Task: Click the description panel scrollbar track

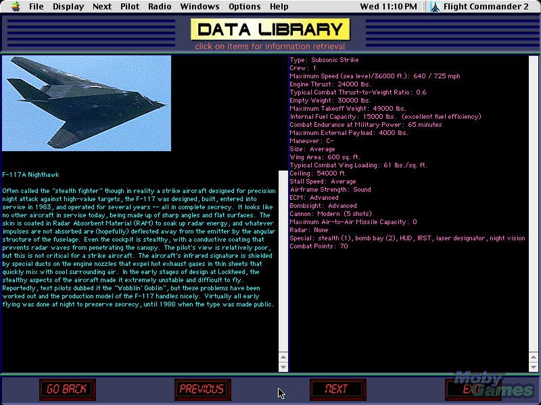Action: (283, 261)
